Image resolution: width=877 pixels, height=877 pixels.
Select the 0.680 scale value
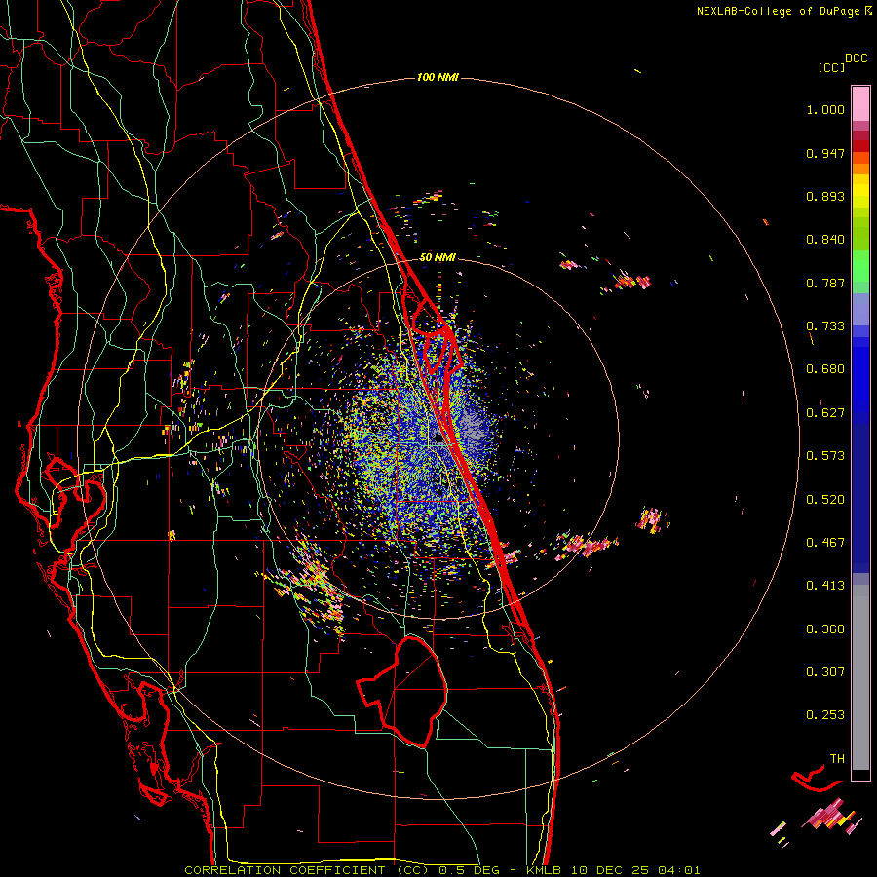pyautogui.click(x=825, y=369)
